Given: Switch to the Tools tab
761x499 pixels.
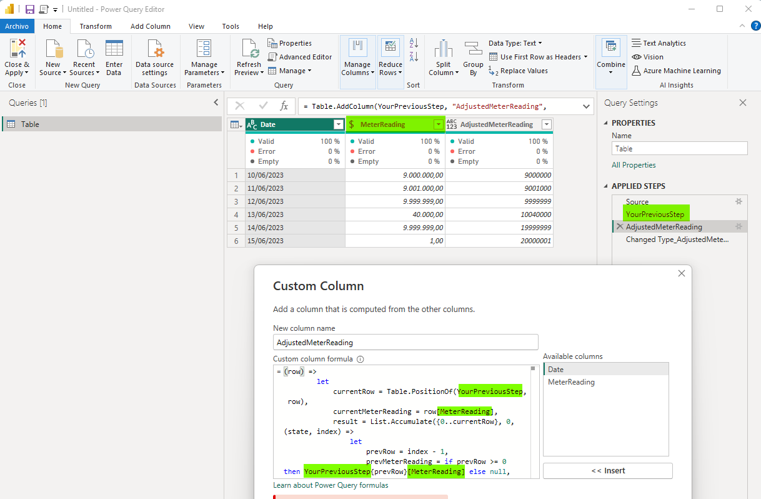Looking at the screenshot, I should (231, 26).
